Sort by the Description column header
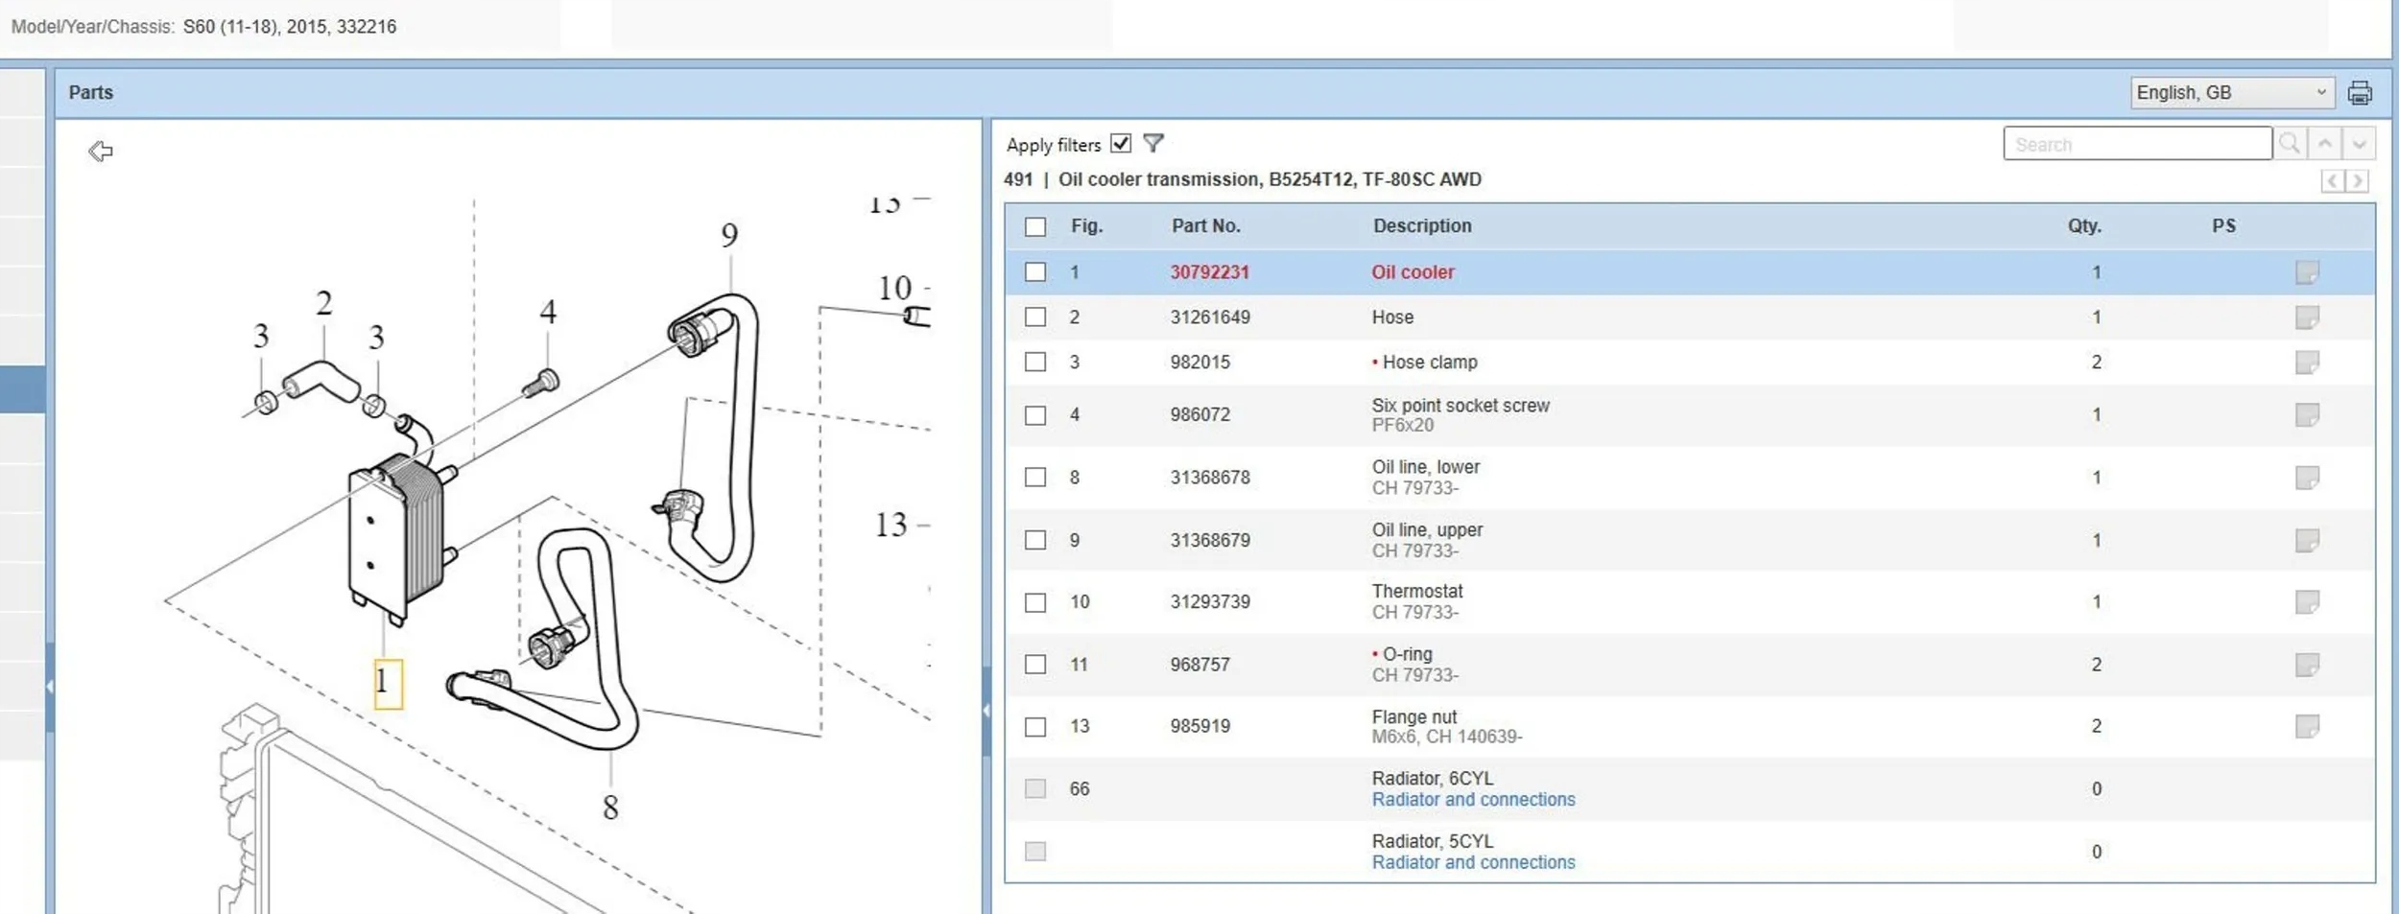Screen dimensions: 2399x914 1422,226
